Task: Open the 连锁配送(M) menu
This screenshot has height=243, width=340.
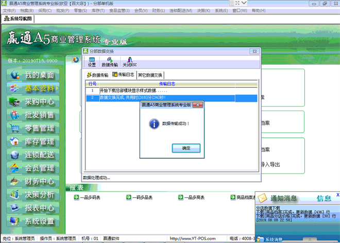Action: point(181,11)
